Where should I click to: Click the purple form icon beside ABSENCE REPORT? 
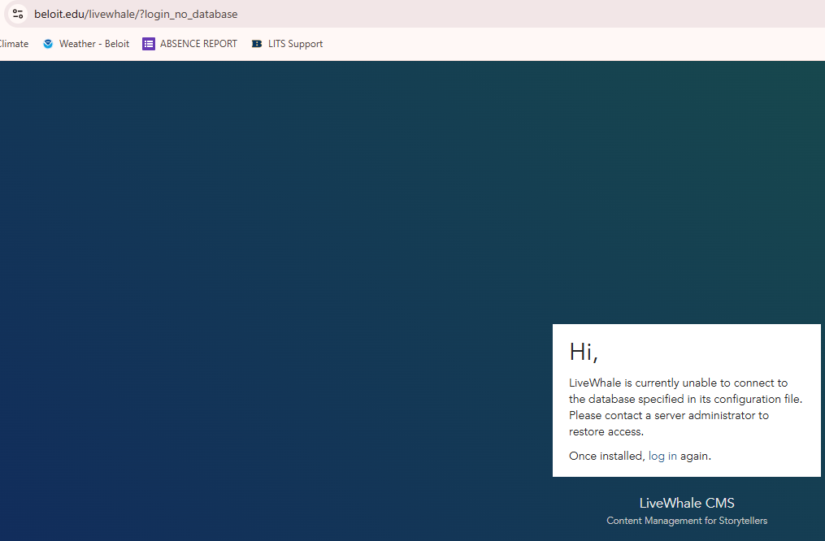pos(149,44)
